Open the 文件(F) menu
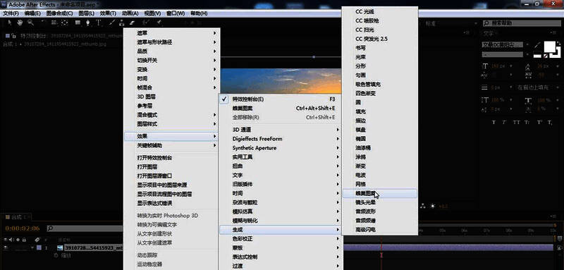The height and width of the screenshot is (270, 564). 11,13
